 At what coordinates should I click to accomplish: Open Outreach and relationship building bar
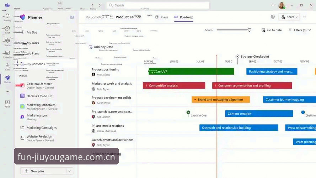pyautogui.click(x=239, y=128)
